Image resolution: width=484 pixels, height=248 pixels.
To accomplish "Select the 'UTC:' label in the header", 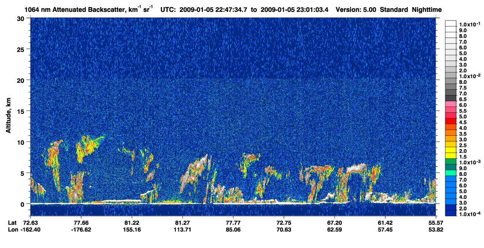I will click(168, 9).
